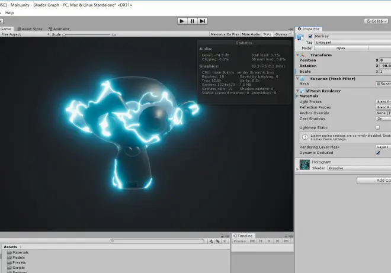Pause the editor with the Pause button

pyautogui.click(x=193, y=21)
